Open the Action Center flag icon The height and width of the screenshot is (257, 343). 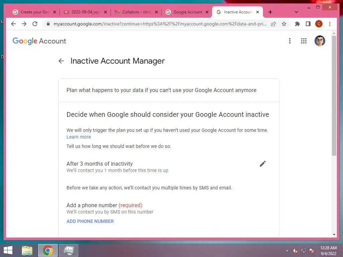[x=312, y=251]
